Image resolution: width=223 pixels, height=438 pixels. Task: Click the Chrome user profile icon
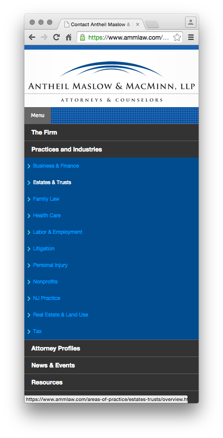pos(191,22)
